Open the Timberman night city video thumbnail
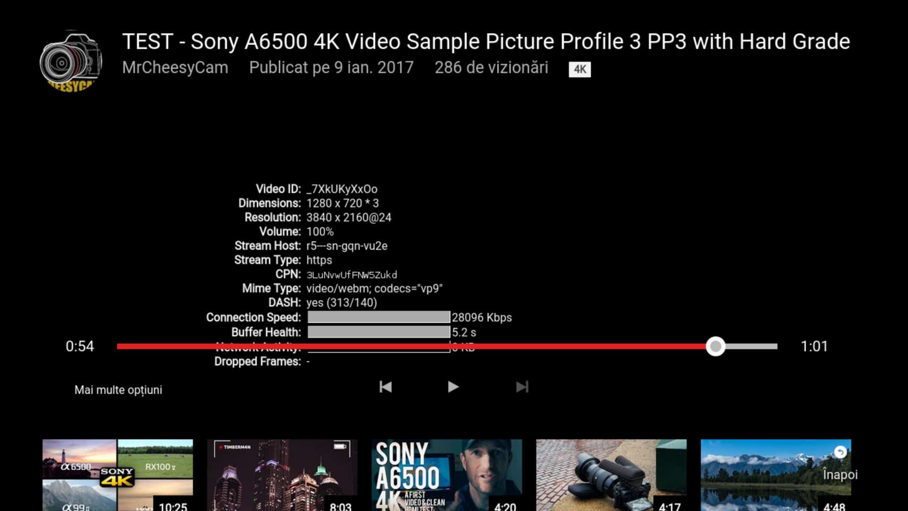The height and width of the screenshot is (511, 908). 282,475
